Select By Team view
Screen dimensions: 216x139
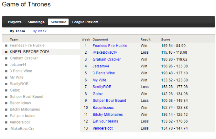coord(17,31)
